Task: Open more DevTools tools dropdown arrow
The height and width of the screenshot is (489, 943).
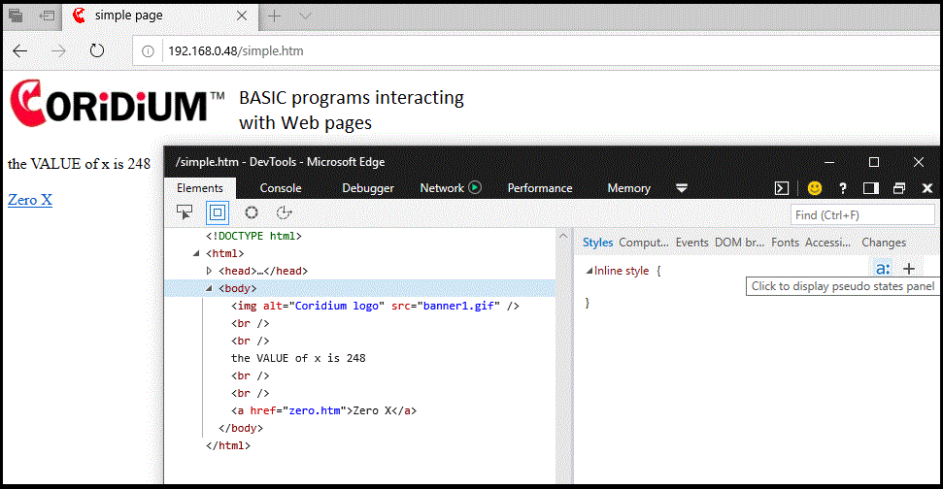Action: click(x=682, y=188)
